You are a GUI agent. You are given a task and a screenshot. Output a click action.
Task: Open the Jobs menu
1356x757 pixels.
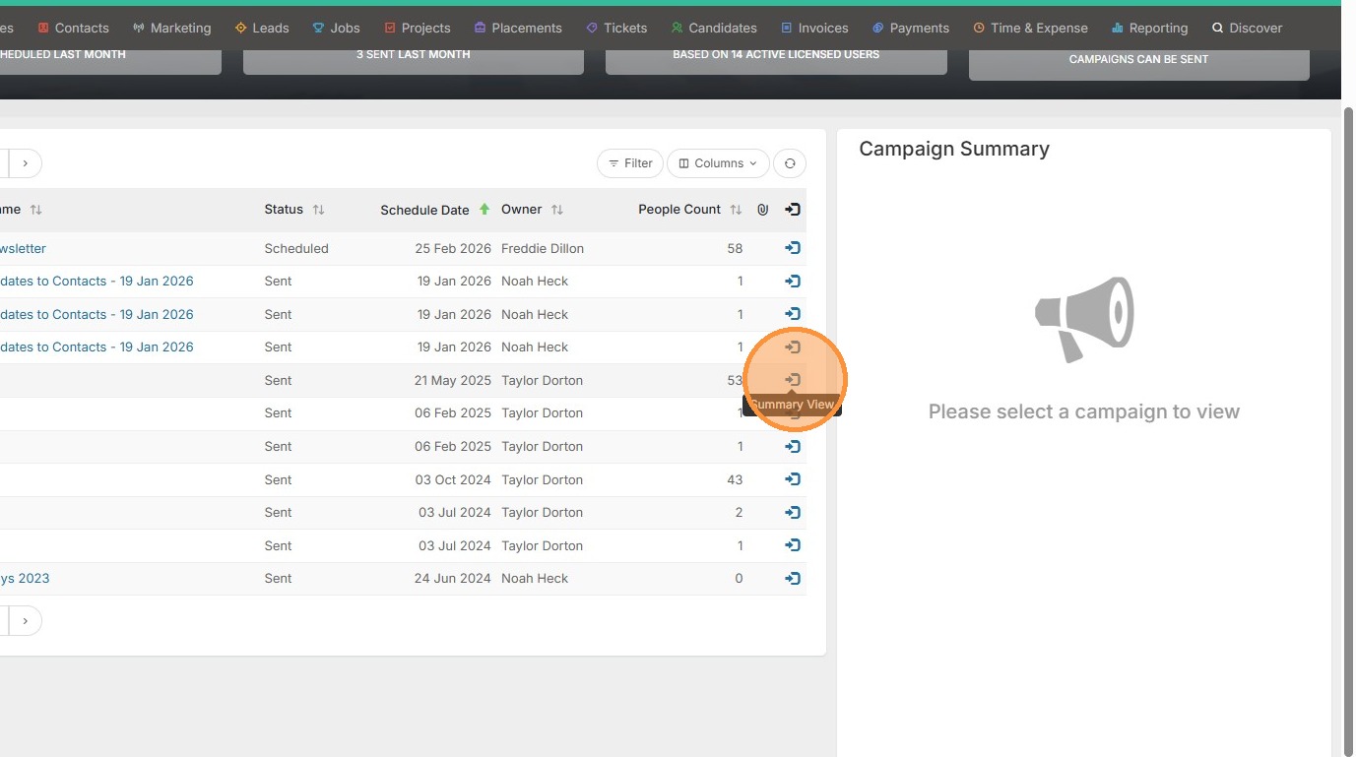(x=337, y=28)
